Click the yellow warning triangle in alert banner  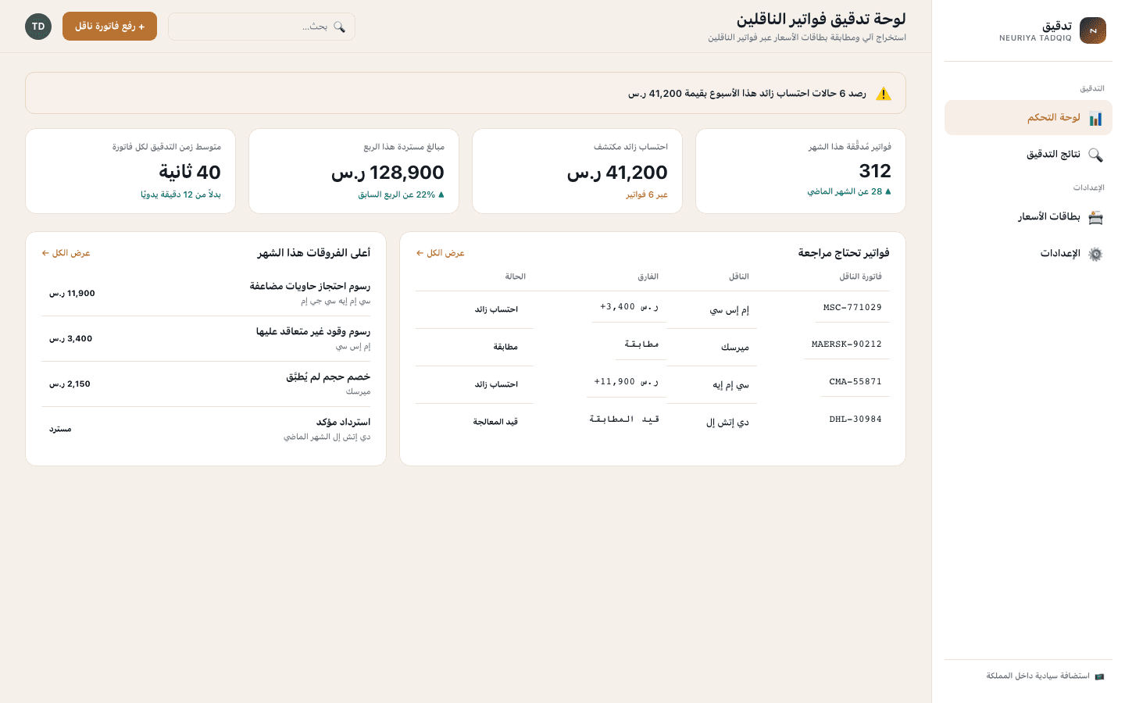(x=884, y=94)
